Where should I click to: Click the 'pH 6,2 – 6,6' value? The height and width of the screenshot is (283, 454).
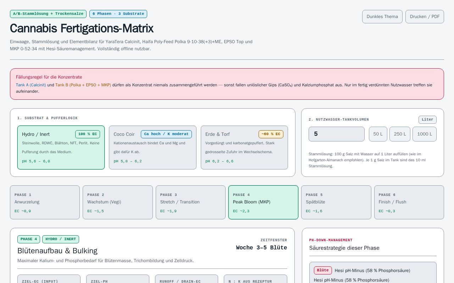pos(219,161)
